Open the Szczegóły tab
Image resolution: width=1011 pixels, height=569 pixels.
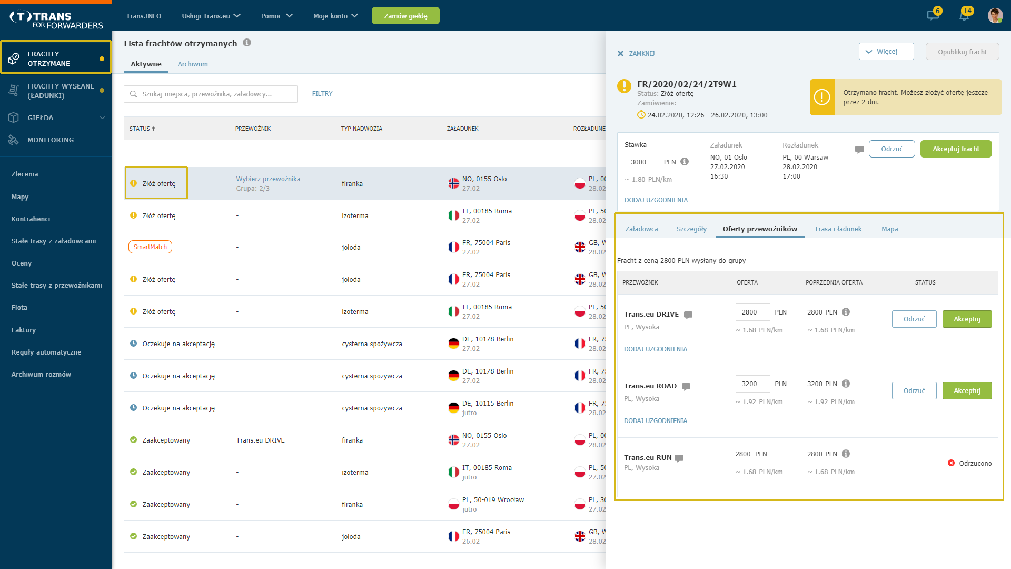click(x=691, y=229)
